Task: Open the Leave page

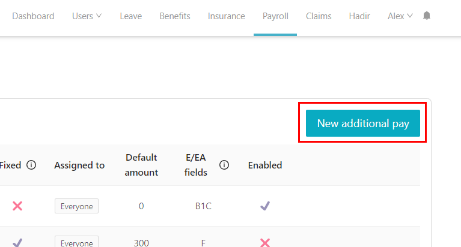Action: coord(131,16)
